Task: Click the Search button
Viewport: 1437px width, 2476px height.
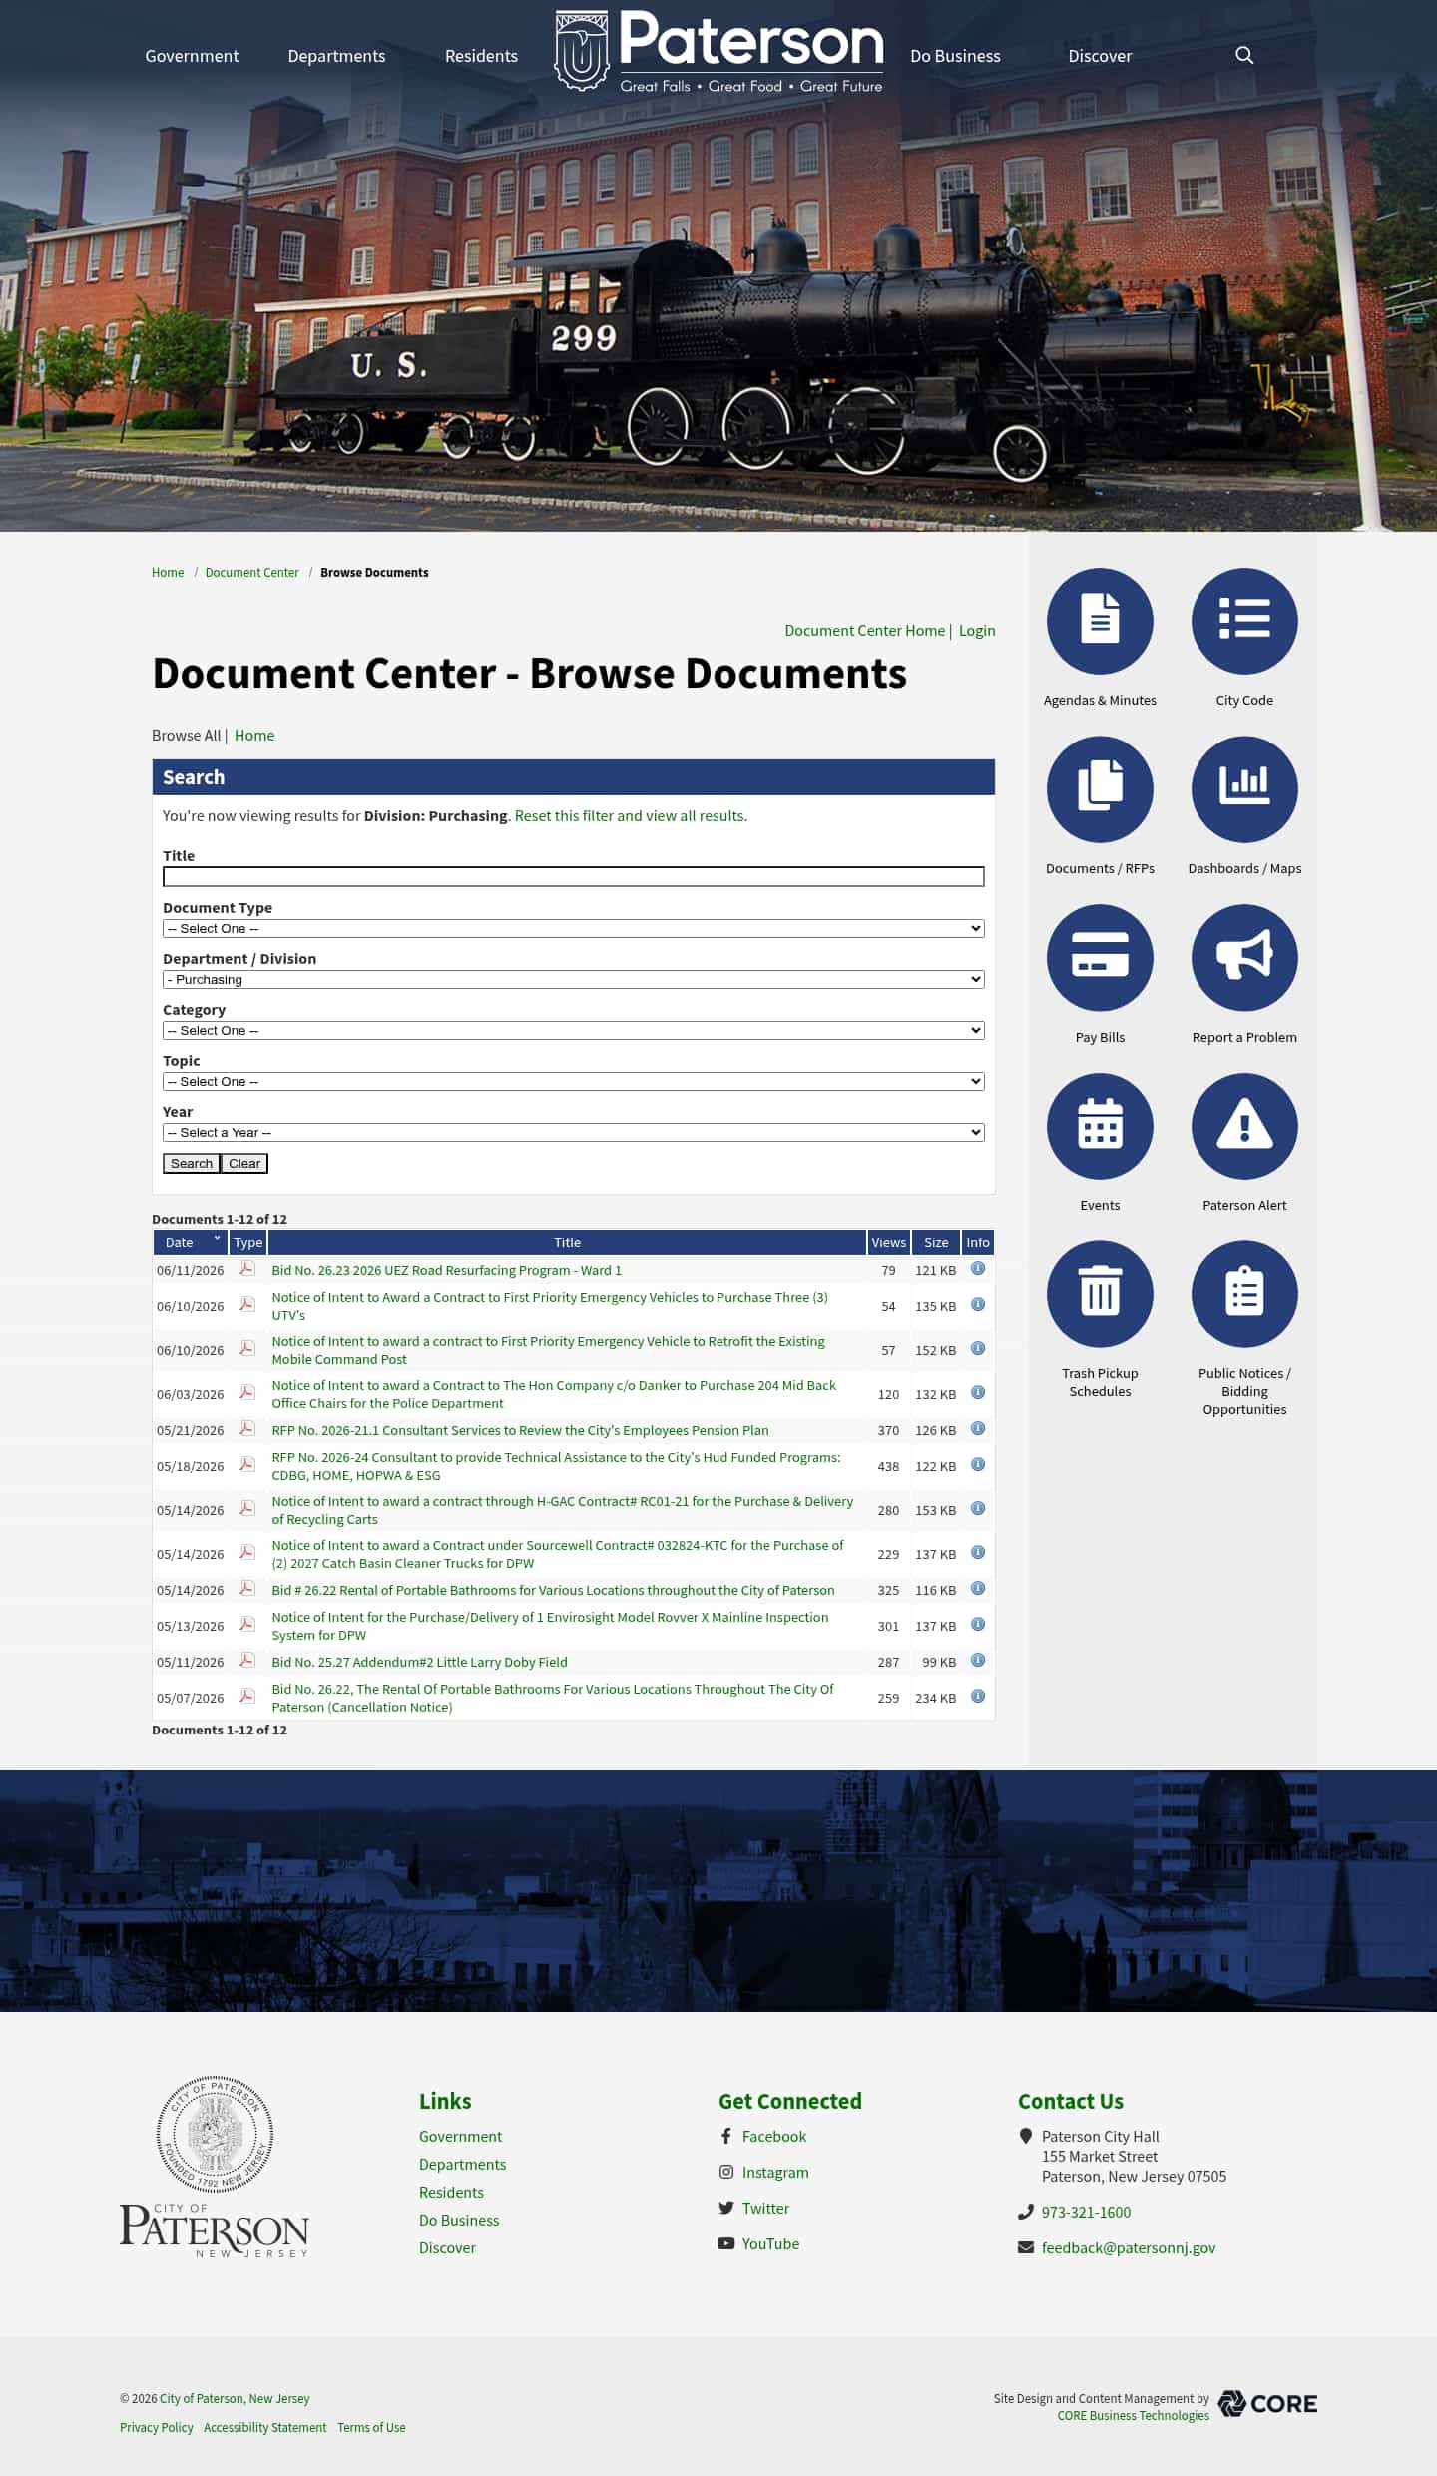Action: click(191, 1163)
